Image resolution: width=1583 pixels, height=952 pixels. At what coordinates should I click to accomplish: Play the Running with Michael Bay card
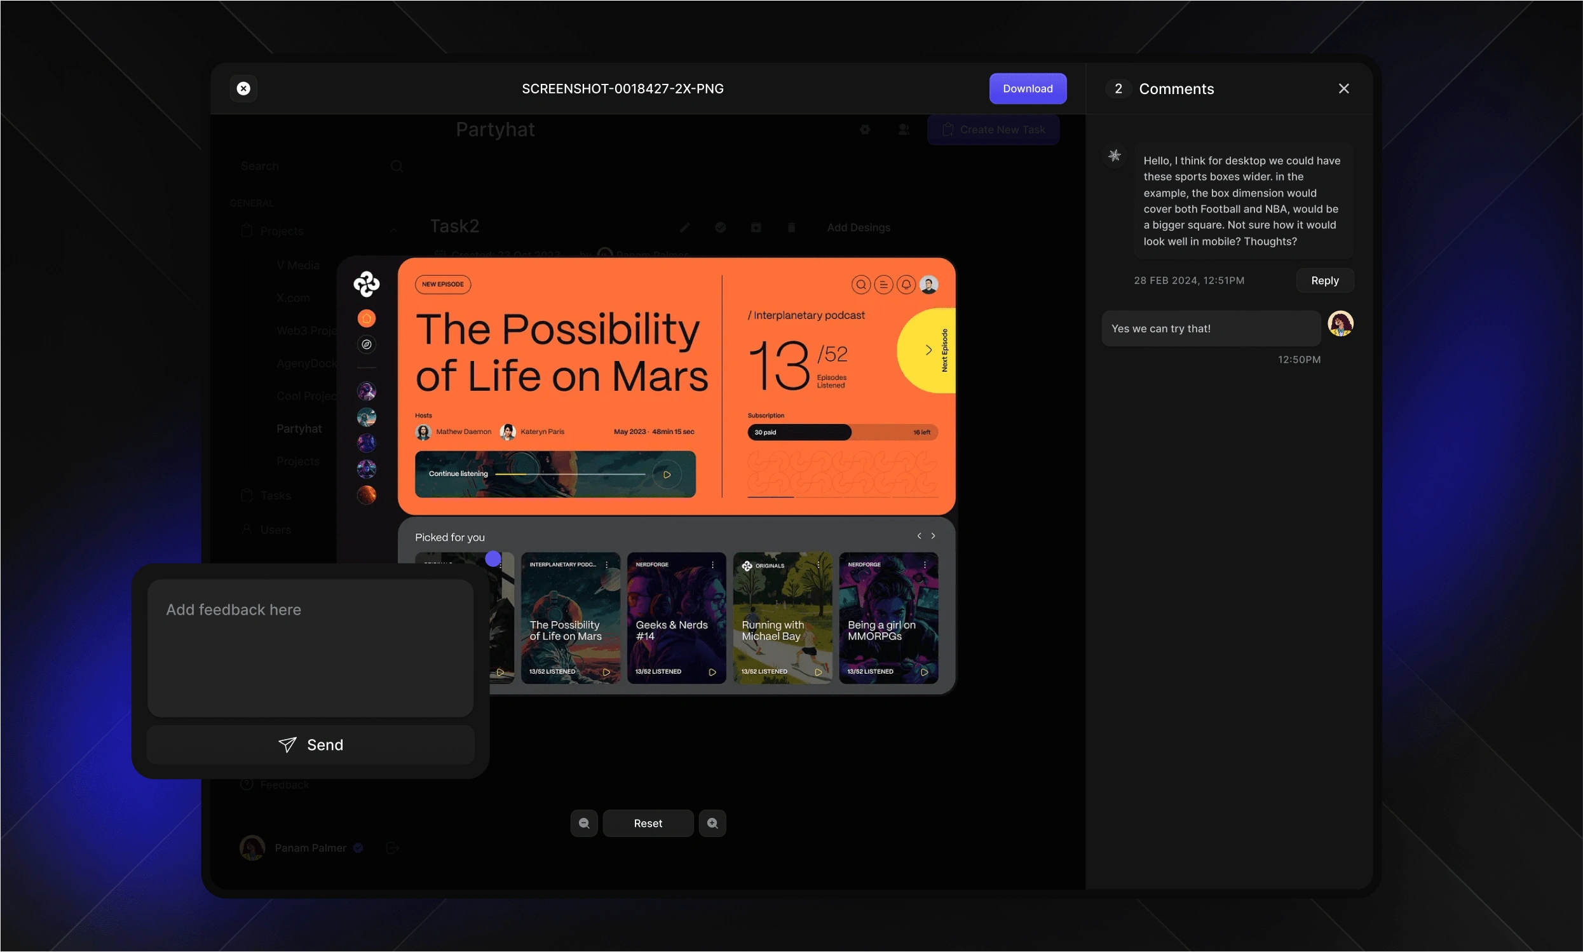(x=818, y=672)
